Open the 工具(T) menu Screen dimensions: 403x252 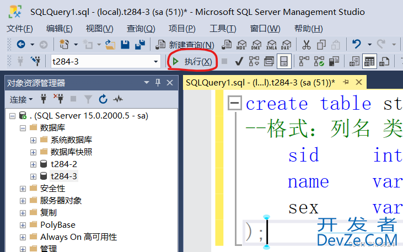[223, 29]
